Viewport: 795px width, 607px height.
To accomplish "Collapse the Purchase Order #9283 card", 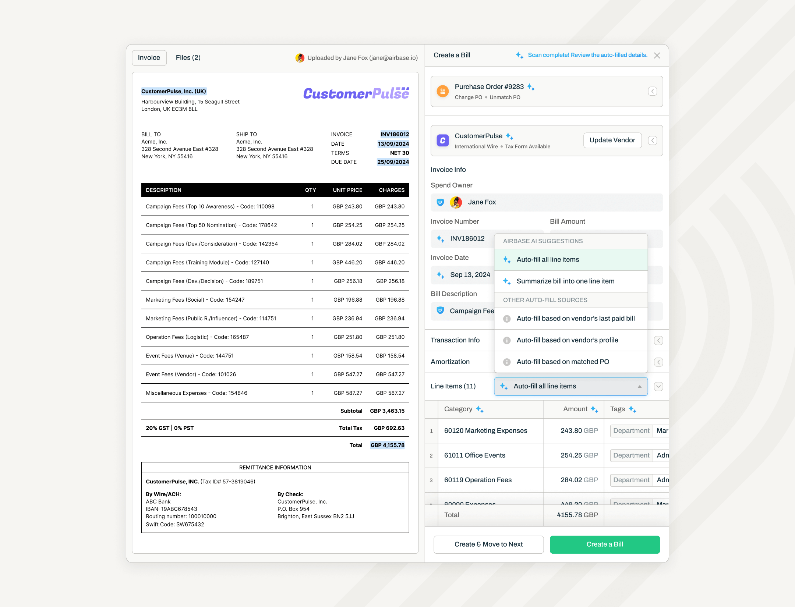I will coord(653,91).
